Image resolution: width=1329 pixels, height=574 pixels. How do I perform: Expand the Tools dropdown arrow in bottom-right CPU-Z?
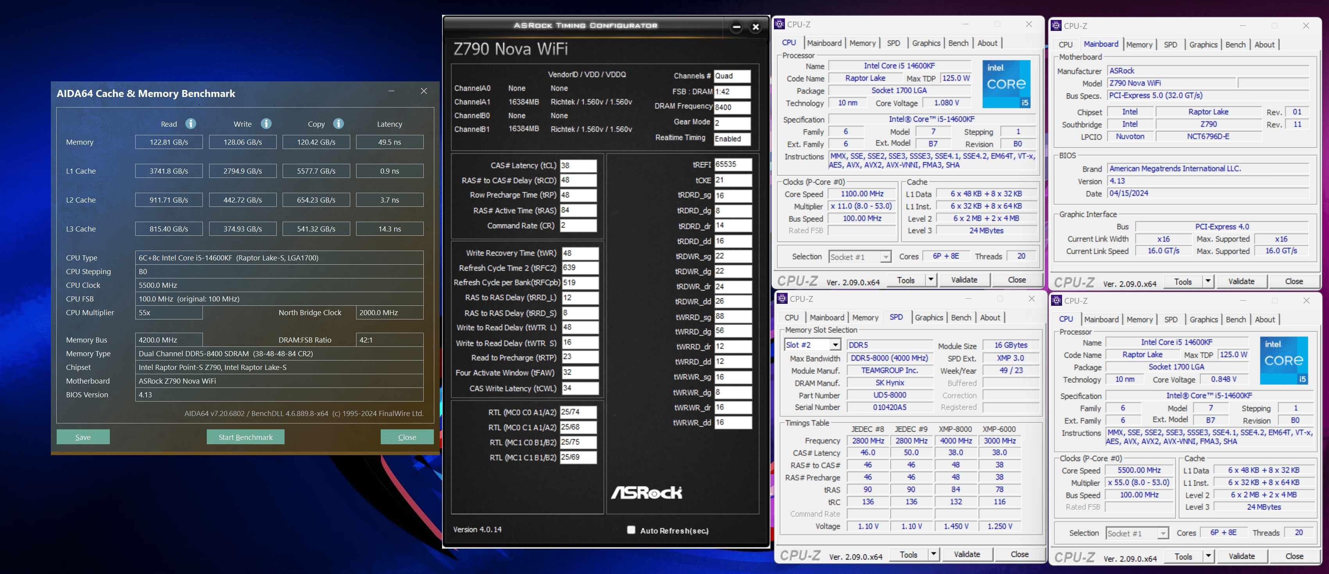pyautogui.click(x=1208, y=556)
